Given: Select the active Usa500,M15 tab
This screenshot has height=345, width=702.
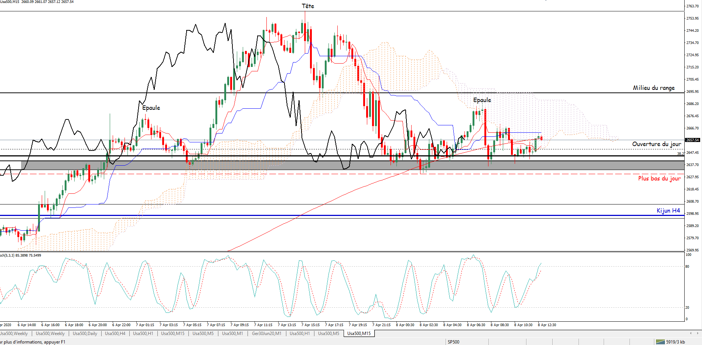Looking at the screenshot, I should 359,334.
